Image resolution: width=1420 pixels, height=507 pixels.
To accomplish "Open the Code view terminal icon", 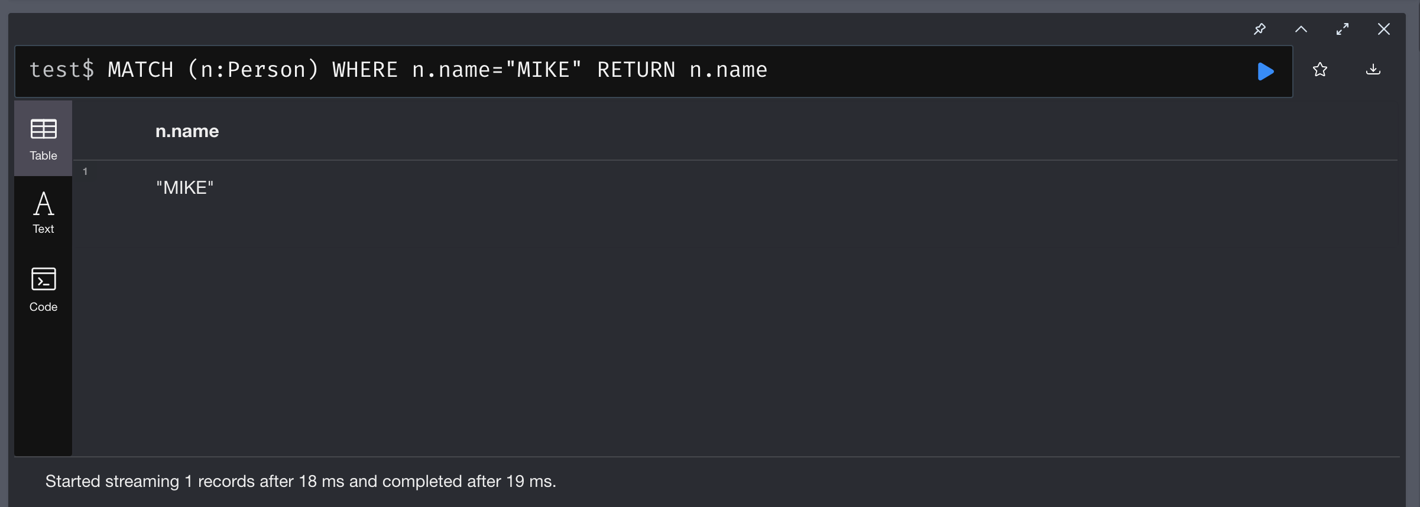I will tap(44, 279).
